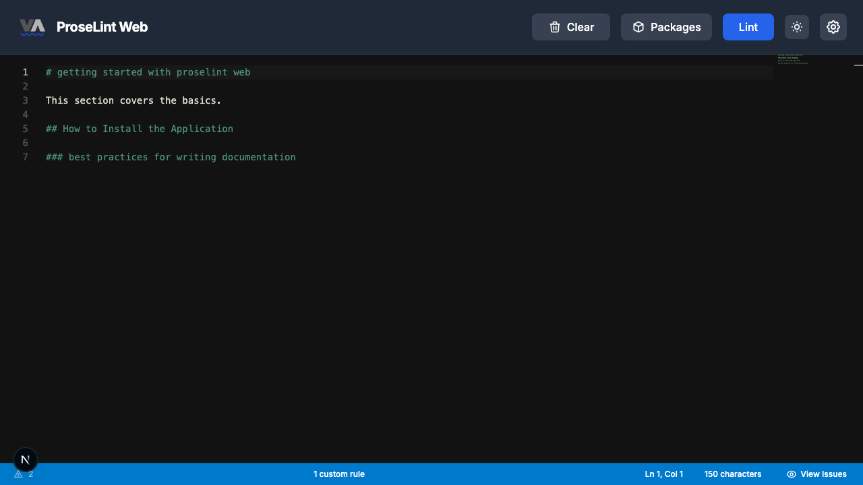Click the '1 custom rule' status item
The height and width of the screenshot is (485, 863).
tap(338, 474)
